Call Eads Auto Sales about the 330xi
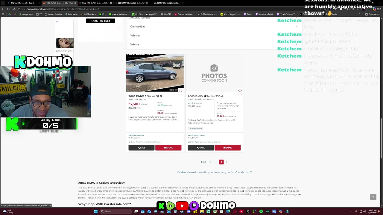Viewport: 383px width, 215px height. coord(200,148)
